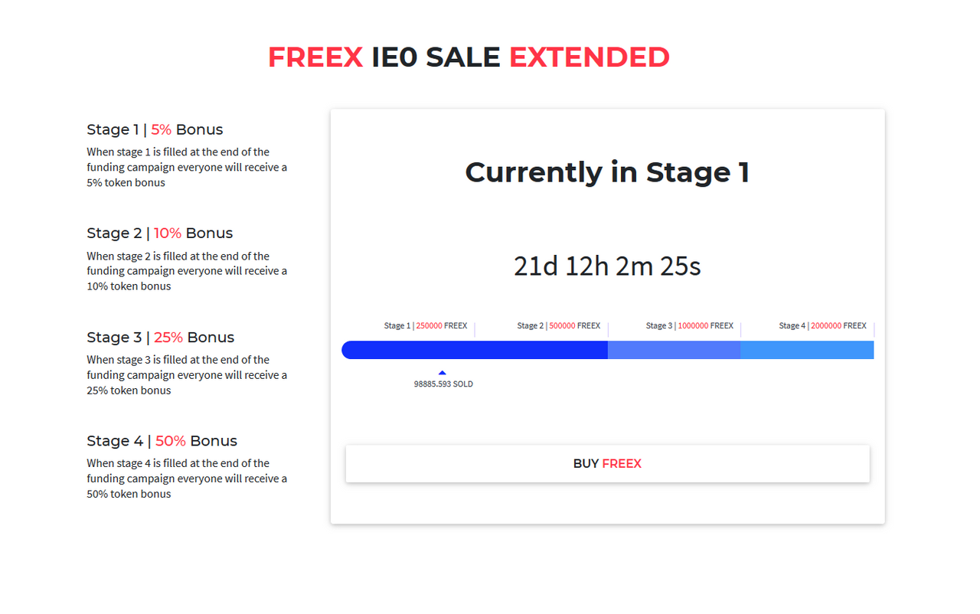Select the Stage 4 2000000 FREEX label
Image resolution: width=980 pixels, height=614 pixels.
click(823, 326)
